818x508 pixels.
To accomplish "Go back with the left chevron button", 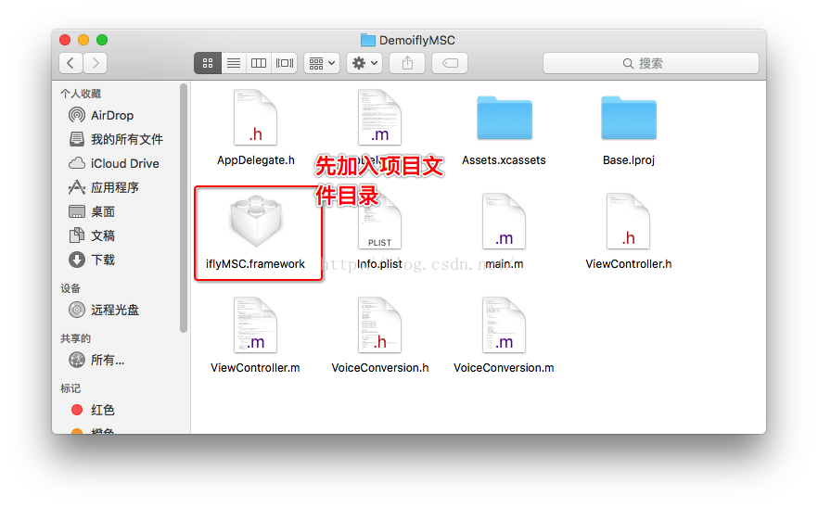I will coord(70,63).
